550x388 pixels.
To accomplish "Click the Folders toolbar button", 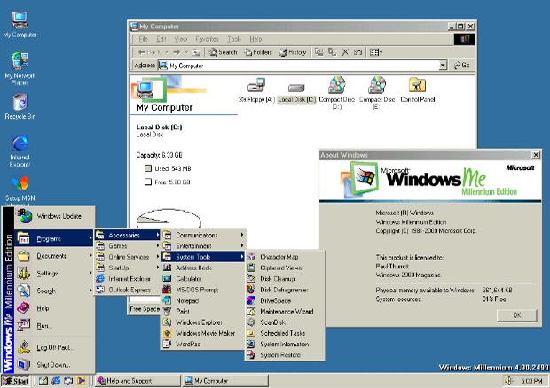I will pos(258,52).
